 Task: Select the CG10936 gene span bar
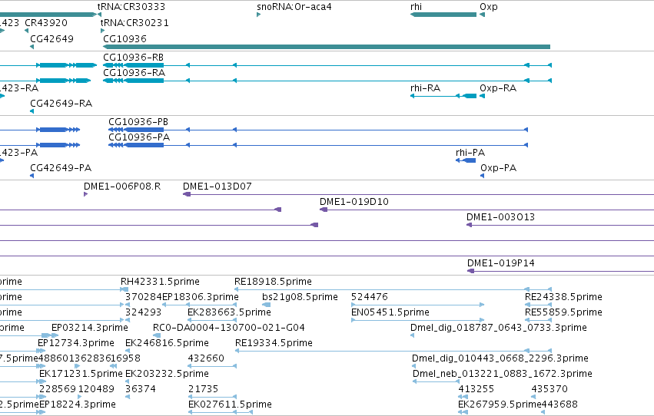pyautogui.click(x=327, y=47)
